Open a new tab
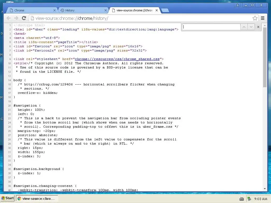The height and width of the screenshot is (203, 271). coord(165,11)
